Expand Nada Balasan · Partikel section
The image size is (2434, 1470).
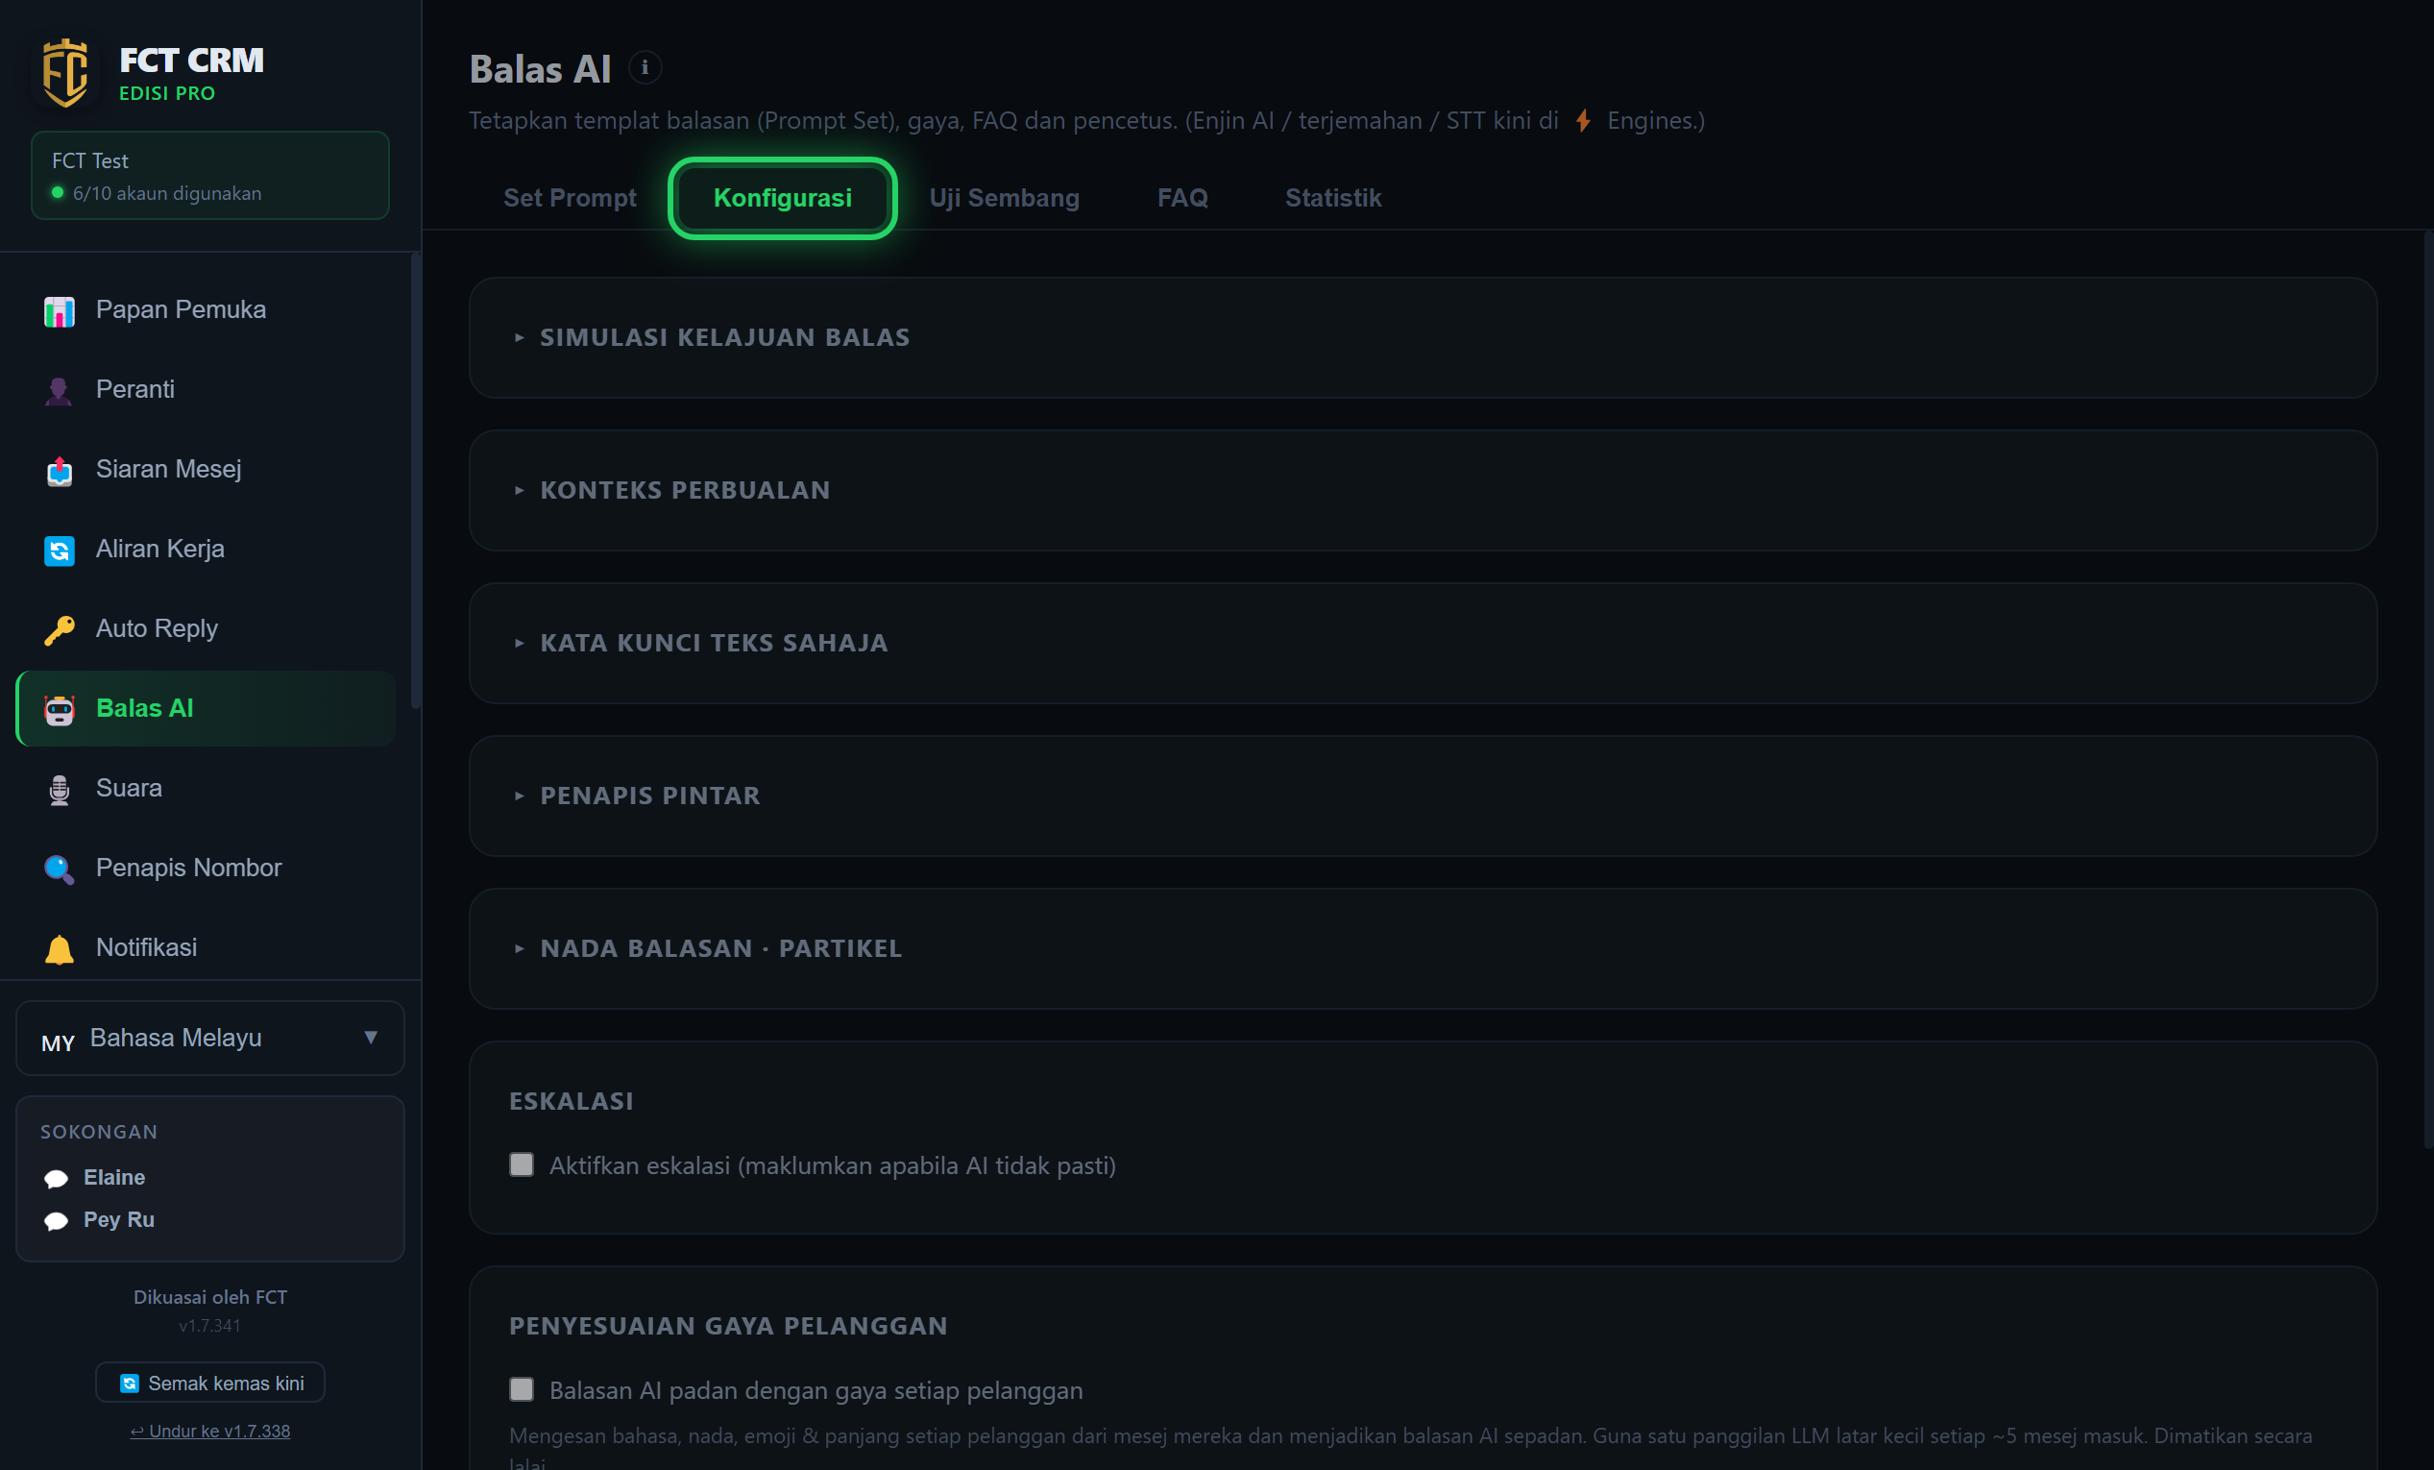click(1423, 948)
